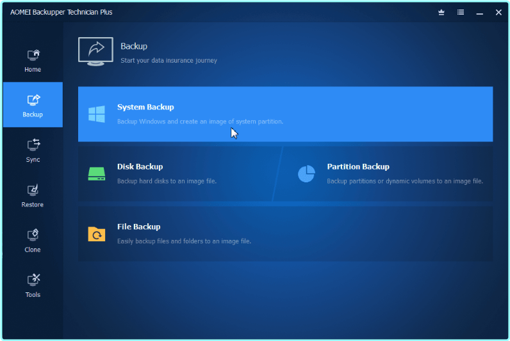Choose System Backup title text

[x=145, y=107]
